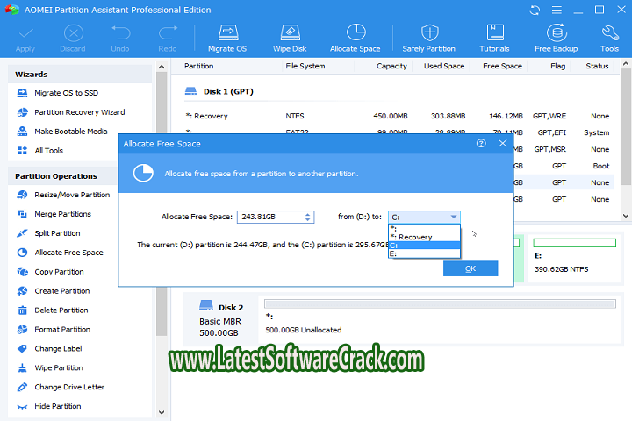
Task: Click the partition list scroll-down arrow
Action: pyautogui.click(x=626, y=216)
